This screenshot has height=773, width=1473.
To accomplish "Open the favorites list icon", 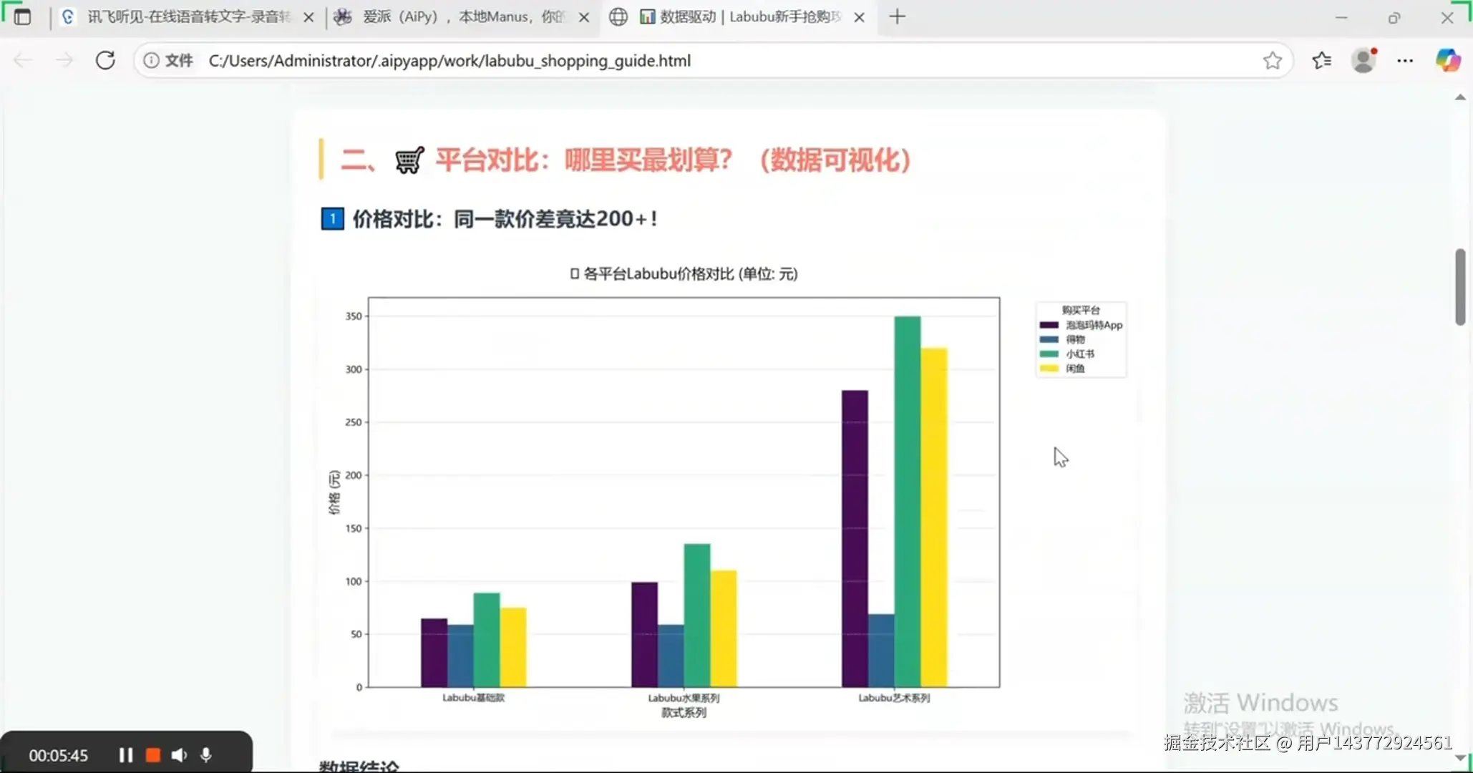I will [x=1321, y=61].
